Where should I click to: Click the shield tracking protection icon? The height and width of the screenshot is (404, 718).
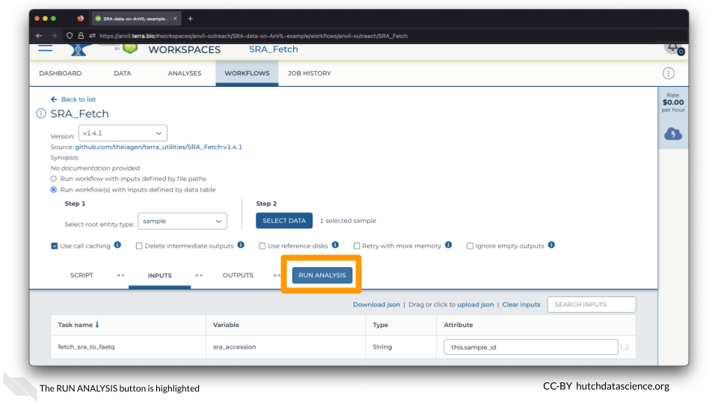70,36
